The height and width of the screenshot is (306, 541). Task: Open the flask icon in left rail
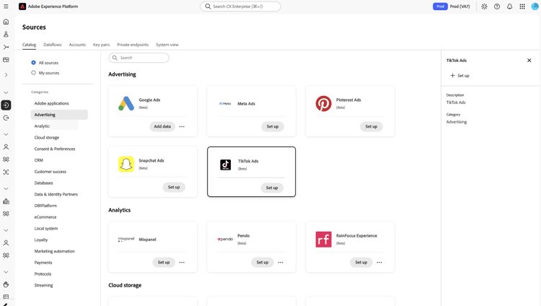6,34
